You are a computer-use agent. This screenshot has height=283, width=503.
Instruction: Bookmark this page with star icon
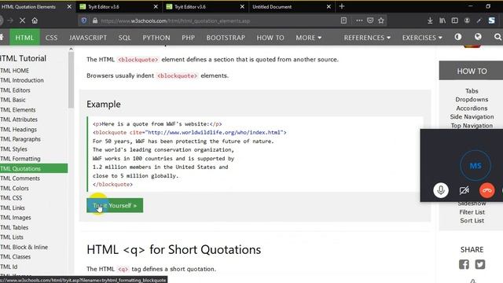click(381, 20)
